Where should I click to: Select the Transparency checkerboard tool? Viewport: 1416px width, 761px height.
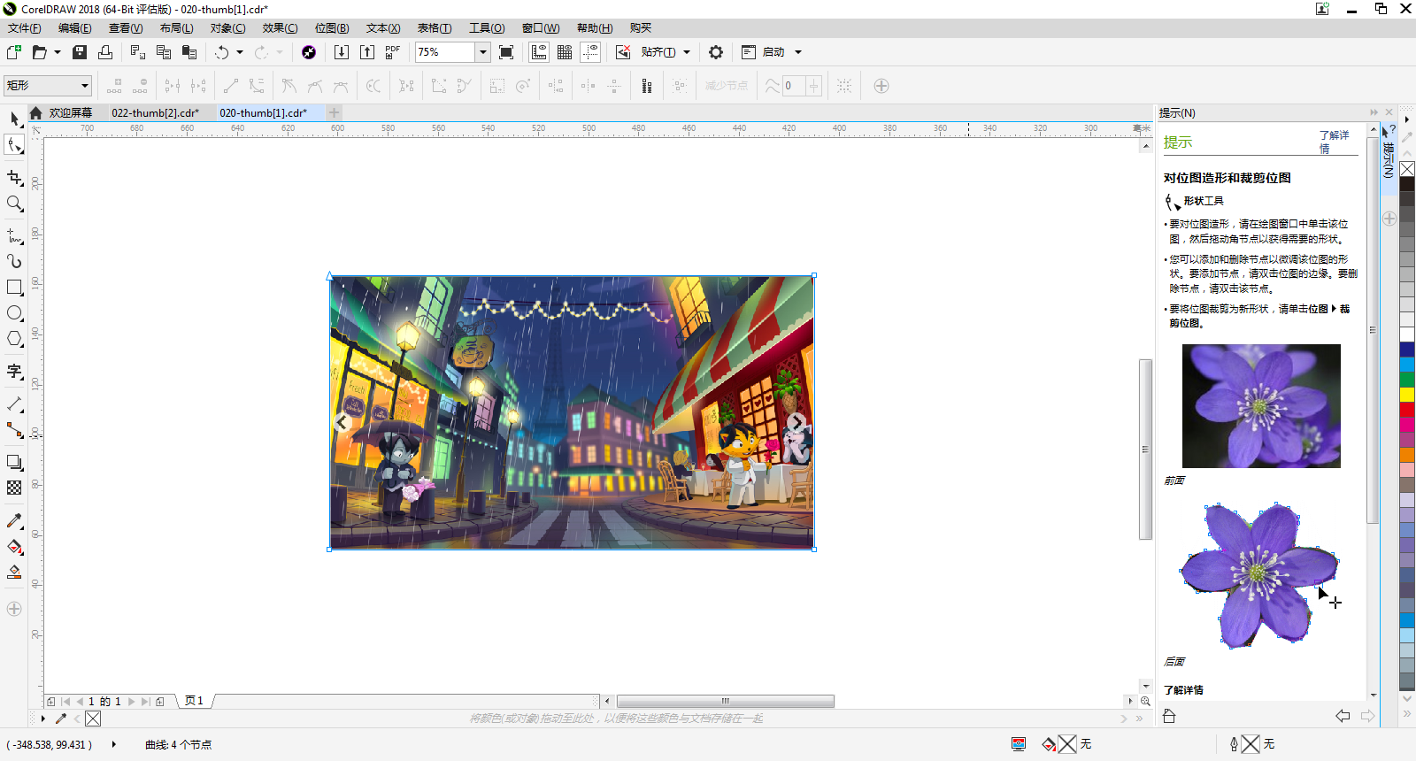click(x=14, y=488)
